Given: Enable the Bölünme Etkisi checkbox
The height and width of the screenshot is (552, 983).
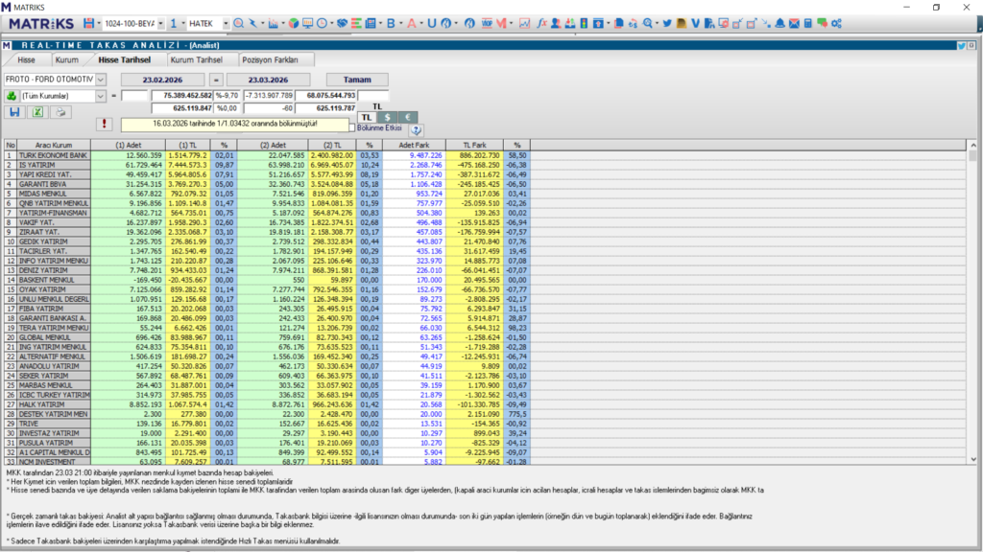Looking at the screenshot, I should (351, 127).
